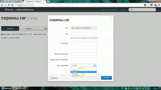Open the red book extension icon

(x=151, y=5)
